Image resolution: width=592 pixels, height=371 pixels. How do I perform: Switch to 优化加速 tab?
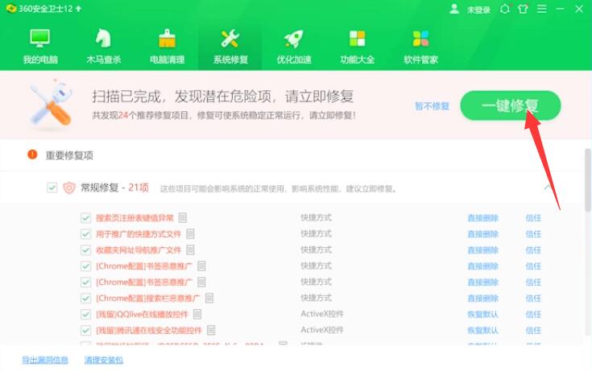tap(294, 46)
